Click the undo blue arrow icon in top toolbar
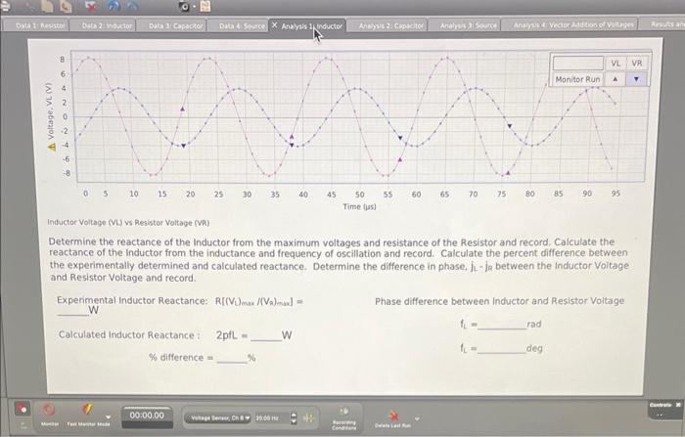 pos(114,6)
